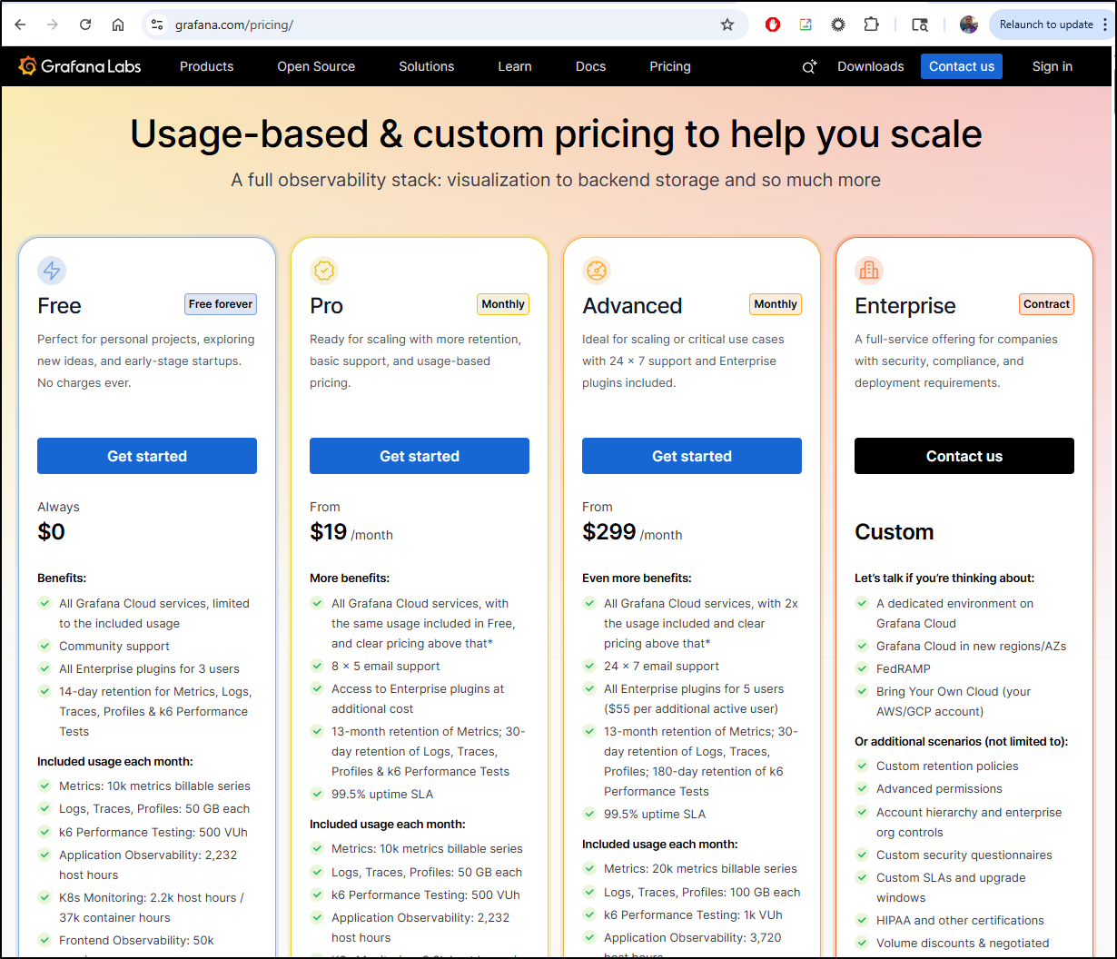Open the Open Source menu
Screen dimensions: 1117x959
pyautogui.click(x=316, y=66)
